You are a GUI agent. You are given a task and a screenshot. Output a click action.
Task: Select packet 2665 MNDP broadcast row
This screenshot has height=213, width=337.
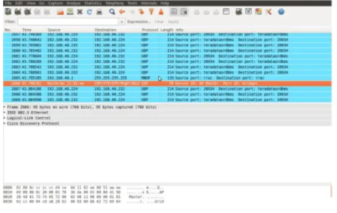coord(168,78)
